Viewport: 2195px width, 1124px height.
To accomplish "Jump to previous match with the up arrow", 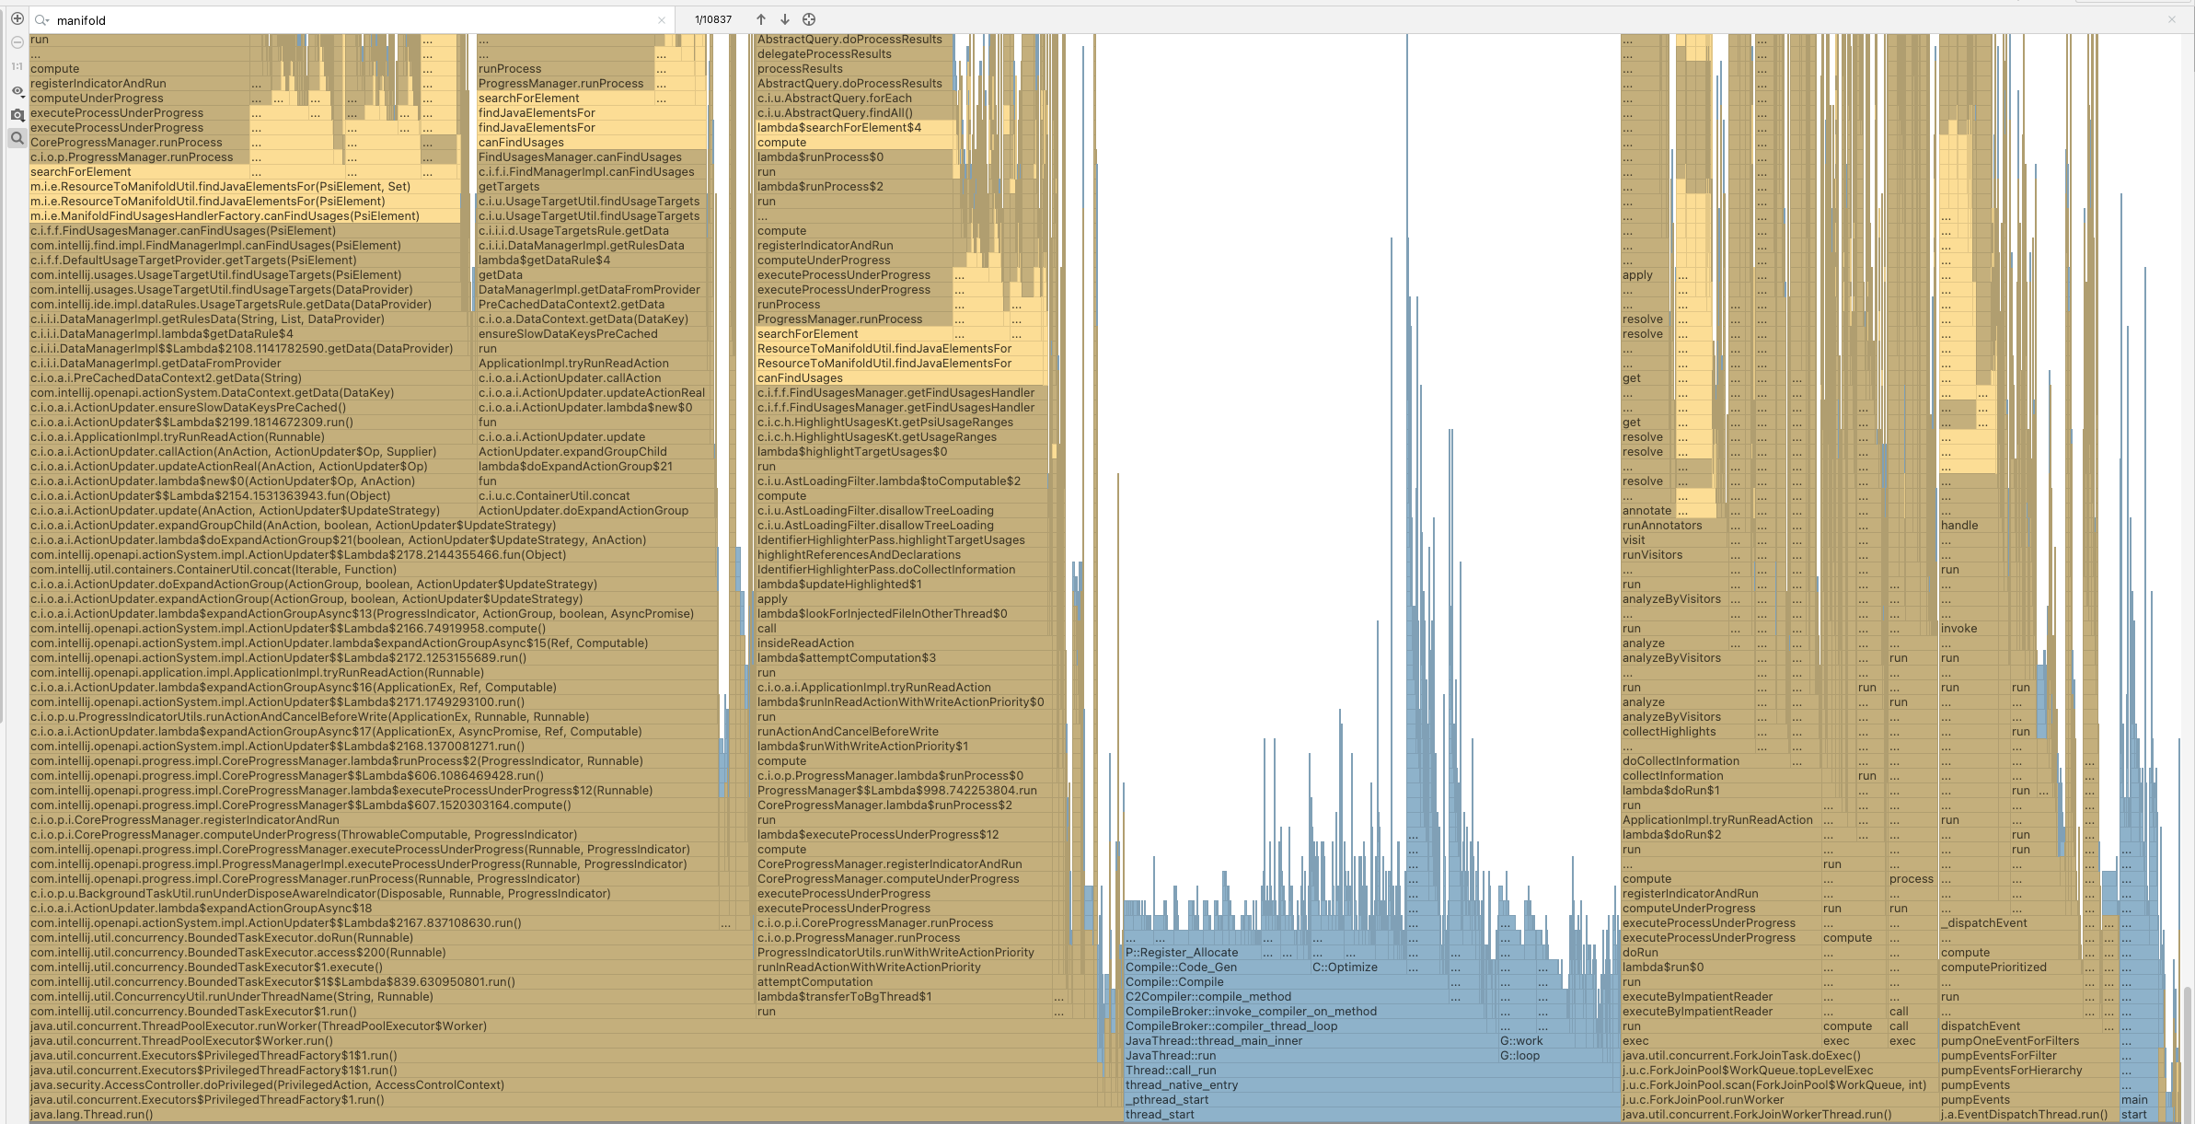I will tap(761, 19).
